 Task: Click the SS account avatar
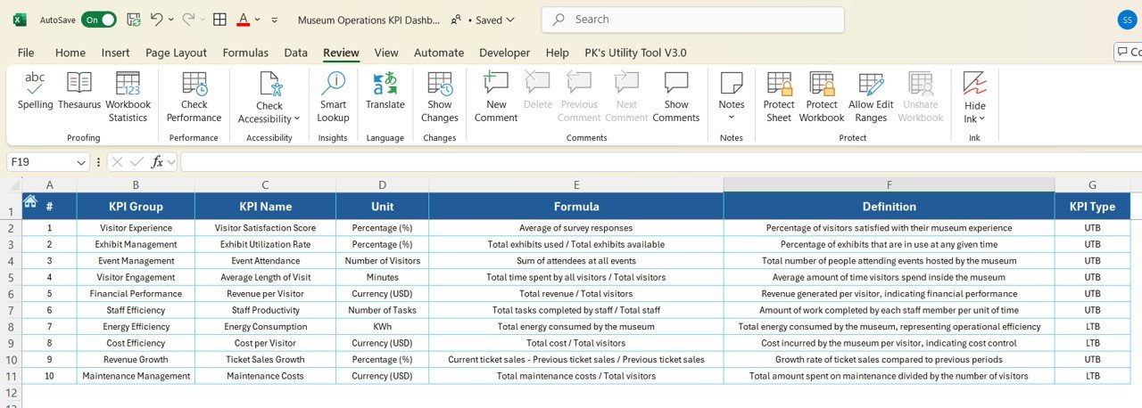(1127, 20)
